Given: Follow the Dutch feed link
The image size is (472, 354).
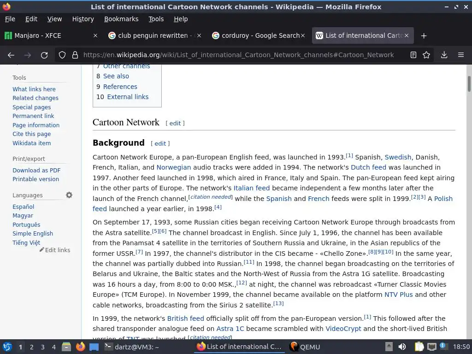Looking at the screenshot, I should click(368, 167).
